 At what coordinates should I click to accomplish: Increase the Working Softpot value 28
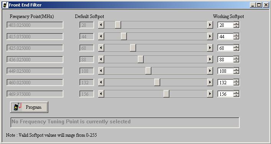pos(236,23)
